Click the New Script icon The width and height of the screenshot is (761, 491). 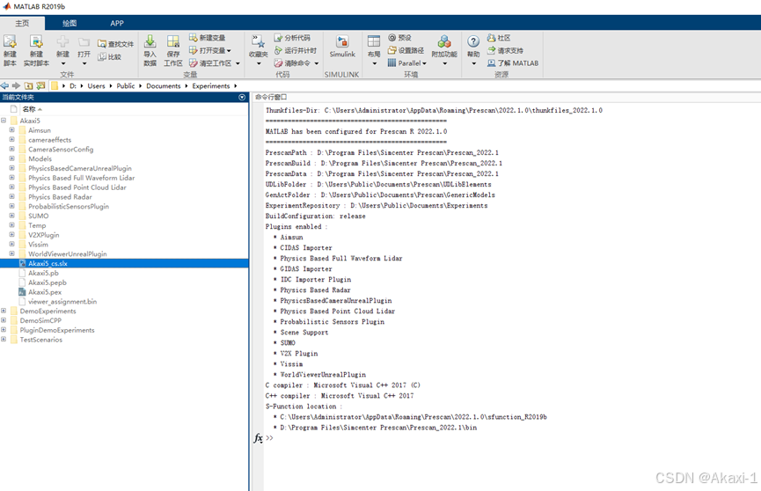tap(10, 41)
